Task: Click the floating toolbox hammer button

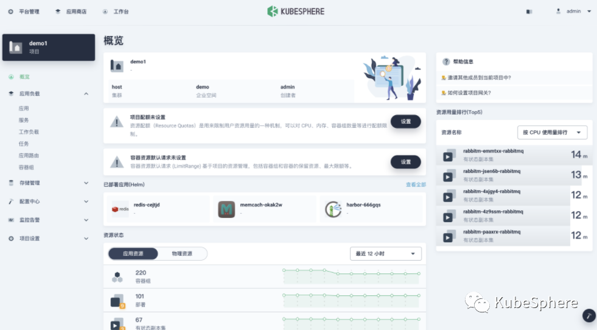Action: 589,315
